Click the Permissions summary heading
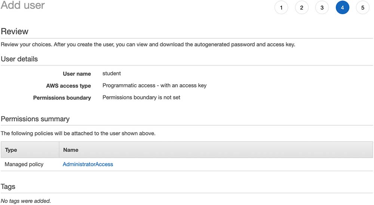 coord(35,119)
